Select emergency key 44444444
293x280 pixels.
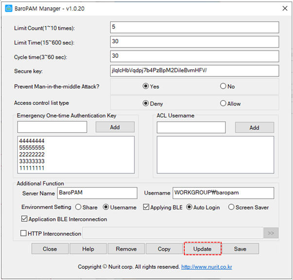pyautogui.click(x=32, y=141)
